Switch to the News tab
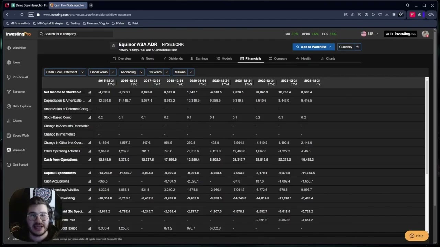This screenshot has height=247, width=440. coord(147,59)
